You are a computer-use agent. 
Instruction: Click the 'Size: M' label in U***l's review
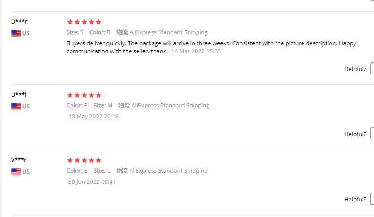[103, 106]
